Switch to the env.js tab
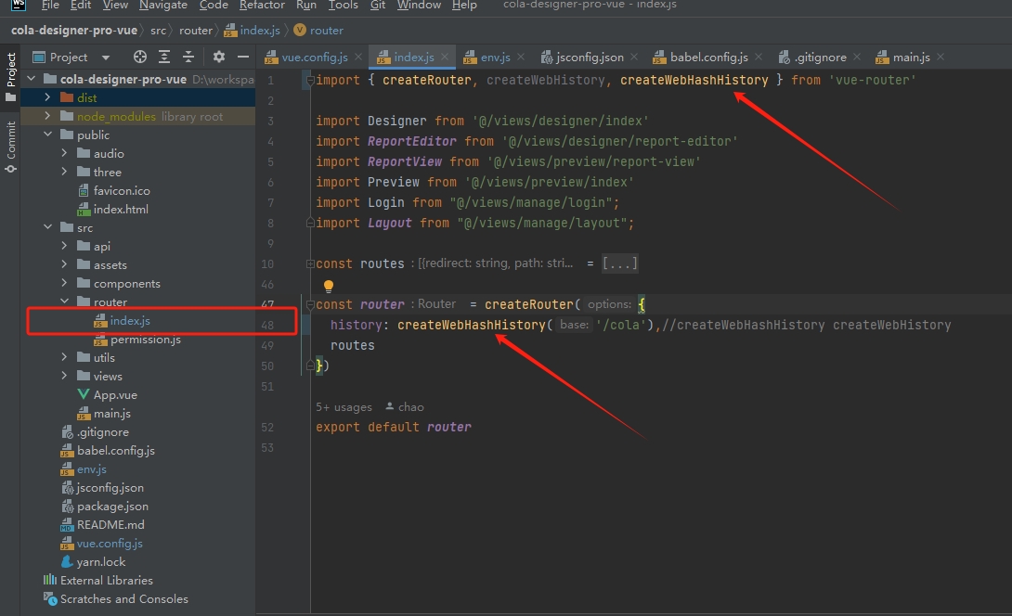This screenshot has width=1012, height=616. pos(495,58)
